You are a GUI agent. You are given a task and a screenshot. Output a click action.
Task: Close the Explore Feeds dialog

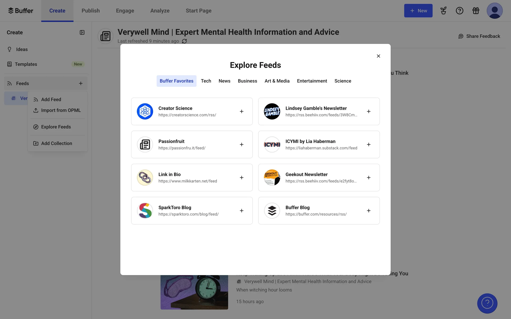(x=378, y=56)
